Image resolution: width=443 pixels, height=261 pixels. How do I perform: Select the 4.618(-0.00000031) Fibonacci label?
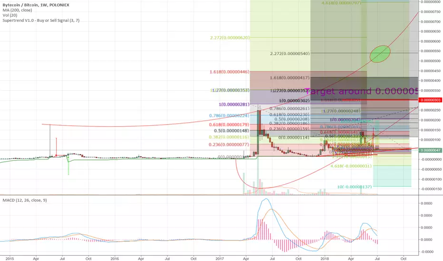coord(351,166)
